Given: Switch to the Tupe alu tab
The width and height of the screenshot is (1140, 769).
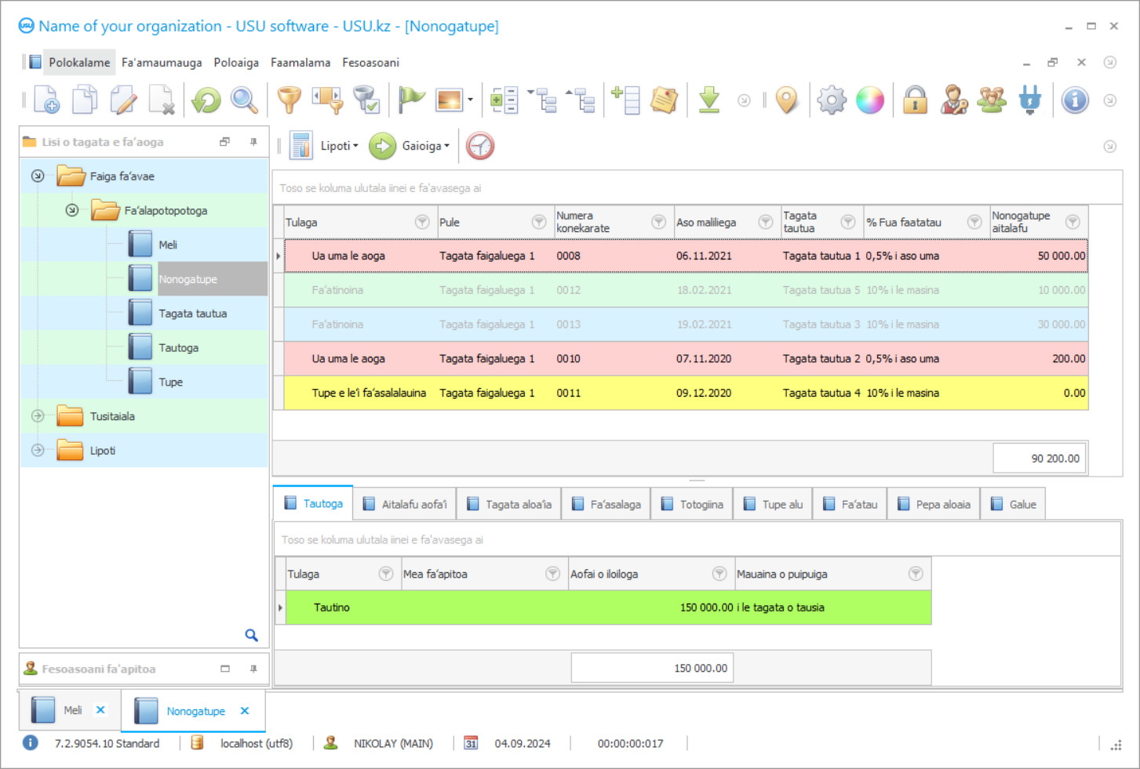Looking at the screenshot, I should (x=773, y=504).
